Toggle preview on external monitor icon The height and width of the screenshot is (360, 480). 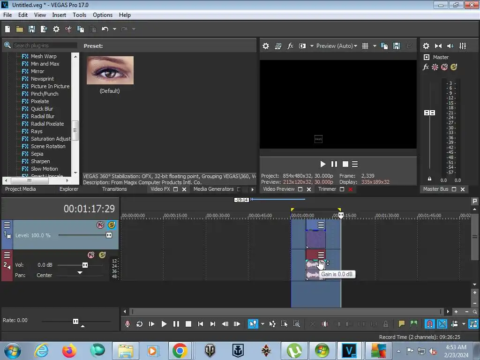(x=278, y=46)
